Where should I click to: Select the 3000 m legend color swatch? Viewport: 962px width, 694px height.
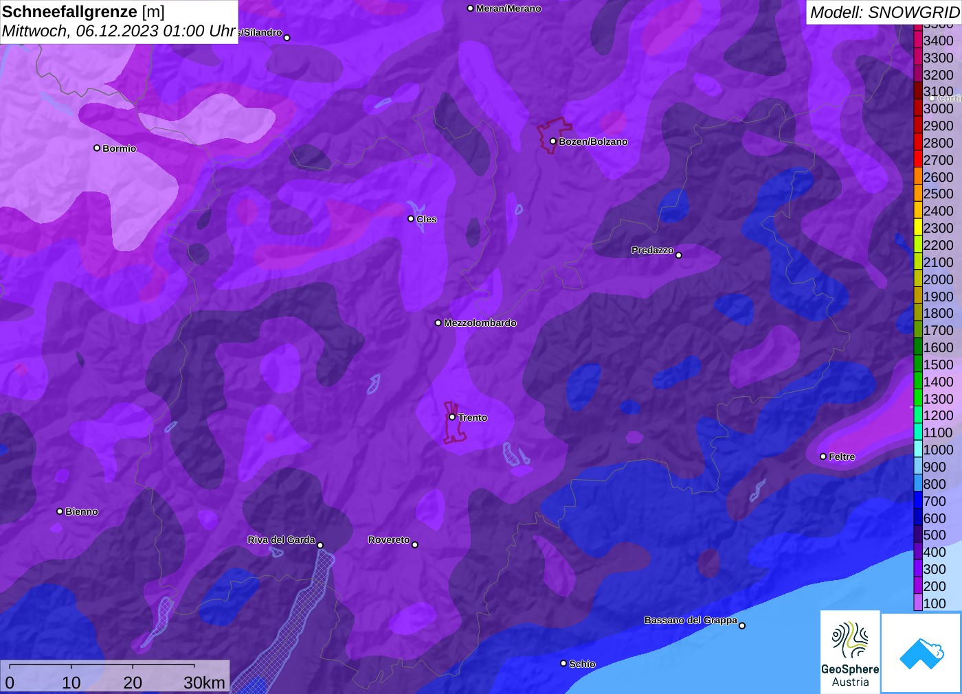pos(918,108)
